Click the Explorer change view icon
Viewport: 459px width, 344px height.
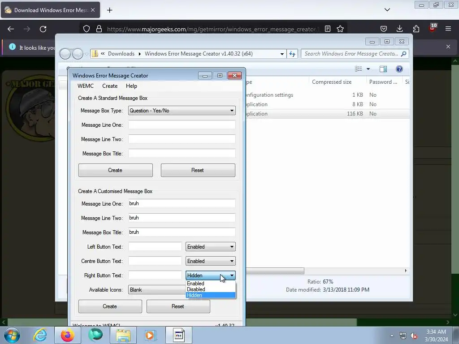tap(359, 69)
